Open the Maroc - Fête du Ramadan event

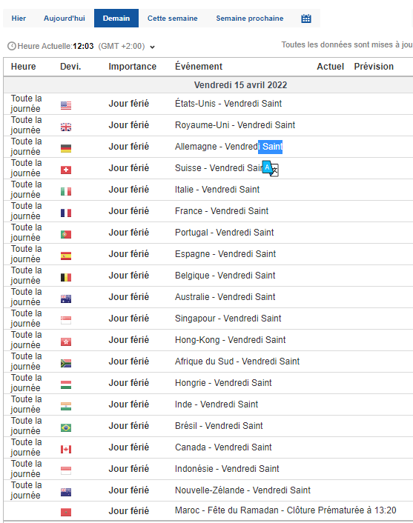(285, 510)
